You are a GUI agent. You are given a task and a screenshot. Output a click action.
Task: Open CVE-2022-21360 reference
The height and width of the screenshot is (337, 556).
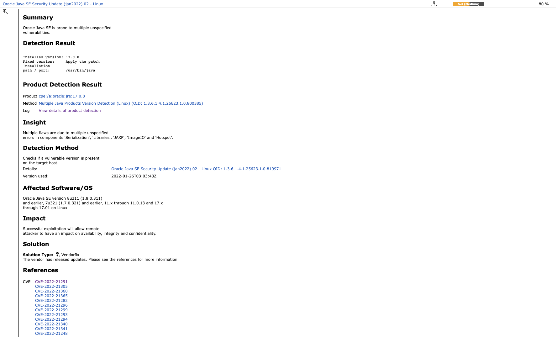[51, 291]
